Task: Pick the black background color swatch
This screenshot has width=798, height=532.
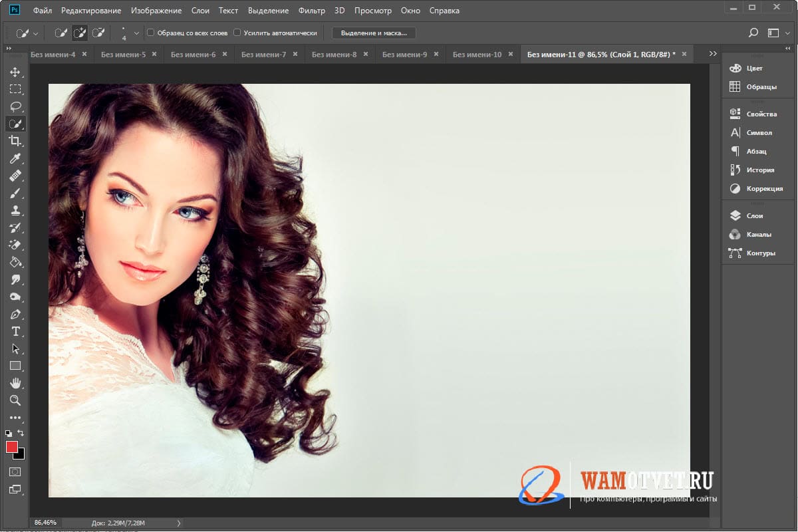Action: (x=21, y=456)
